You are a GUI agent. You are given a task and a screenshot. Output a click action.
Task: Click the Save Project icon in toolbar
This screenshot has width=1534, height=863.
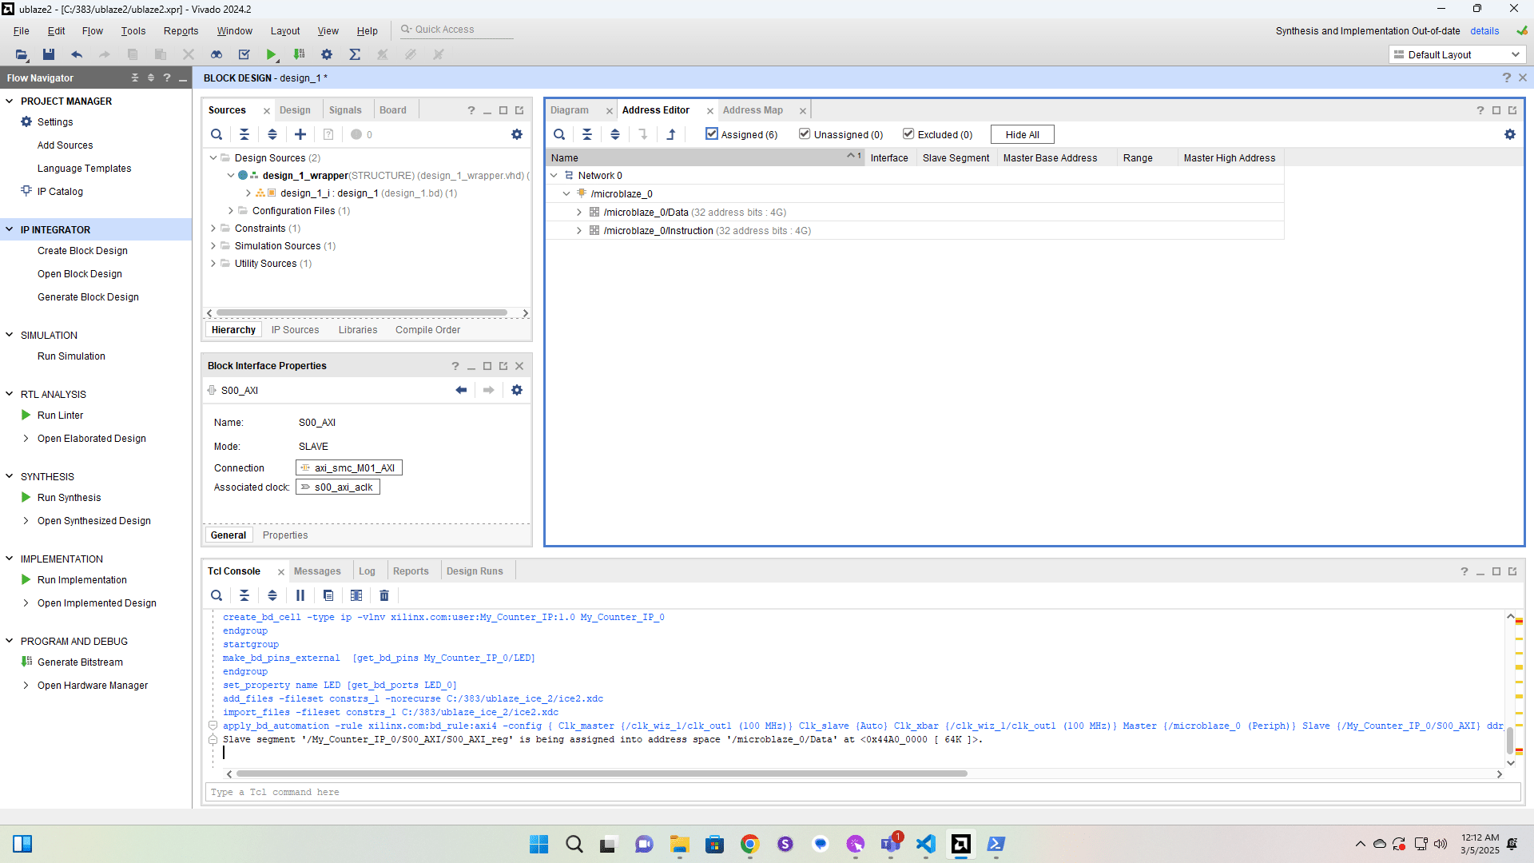49,54
